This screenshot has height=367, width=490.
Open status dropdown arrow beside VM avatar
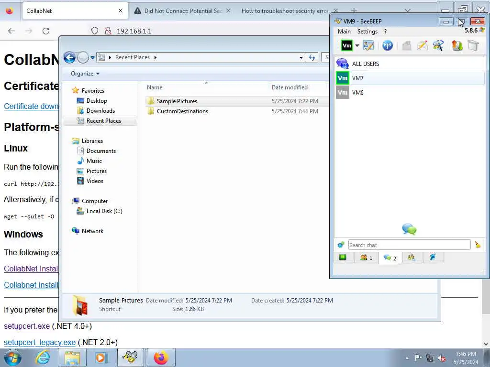click(357, 45)
